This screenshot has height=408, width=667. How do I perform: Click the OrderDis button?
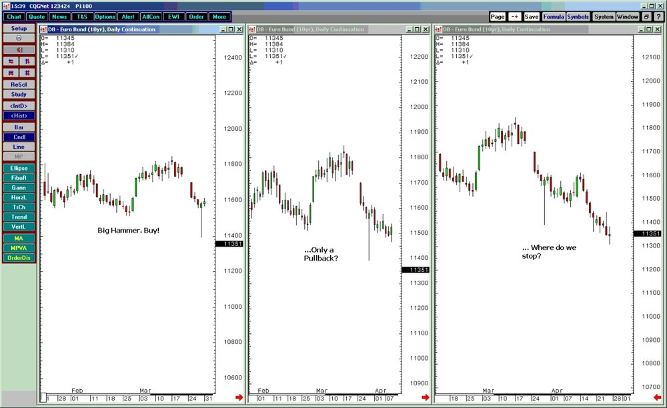[19, 257]
